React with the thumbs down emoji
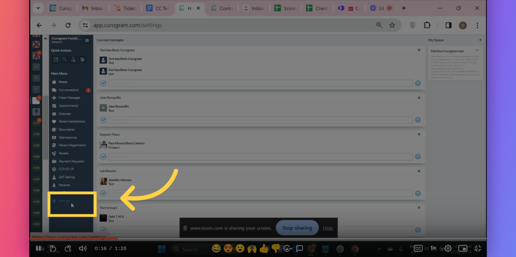The width and height of the screenshot is (516, 257). pyautogui.click(x=276, y=248)
